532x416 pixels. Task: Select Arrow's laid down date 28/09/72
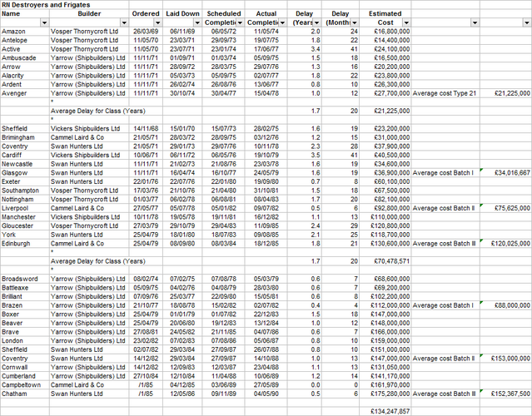click(182, 67)
